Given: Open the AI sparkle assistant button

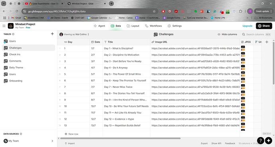Looking at the screenshot, I should pyautogui.click(x=269, y=140).
